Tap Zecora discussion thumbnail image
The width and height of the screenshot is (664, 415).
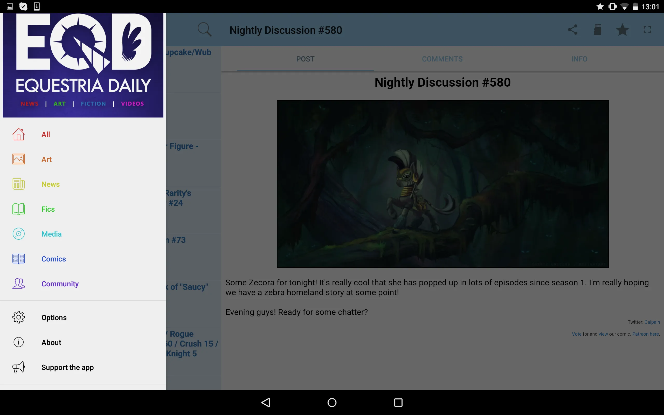442,184
